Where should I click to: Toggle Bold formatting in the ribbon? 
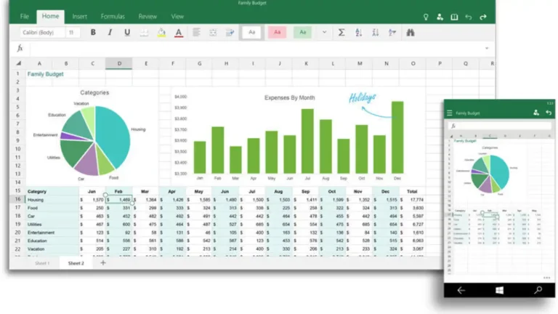(93, 33)
